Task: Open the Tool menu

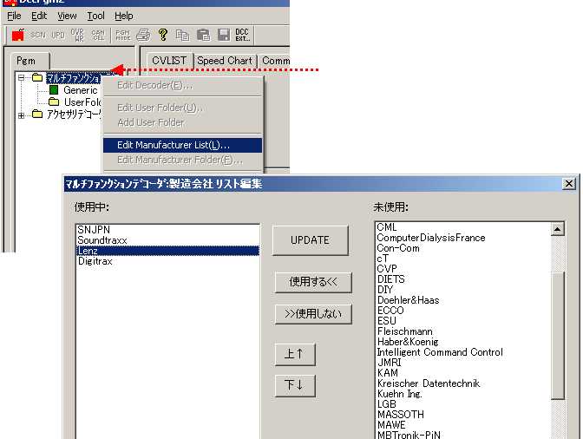Action: 95,16
